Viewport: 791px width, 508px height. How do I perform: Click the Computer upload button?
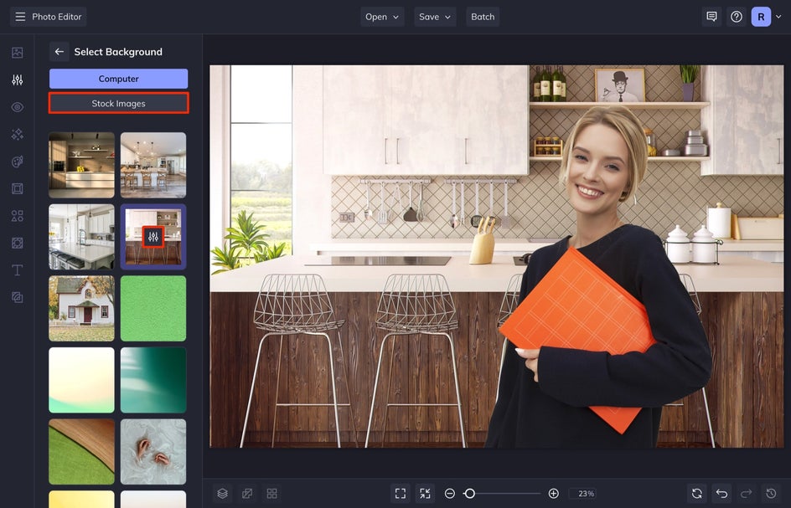tap(118, 79)
